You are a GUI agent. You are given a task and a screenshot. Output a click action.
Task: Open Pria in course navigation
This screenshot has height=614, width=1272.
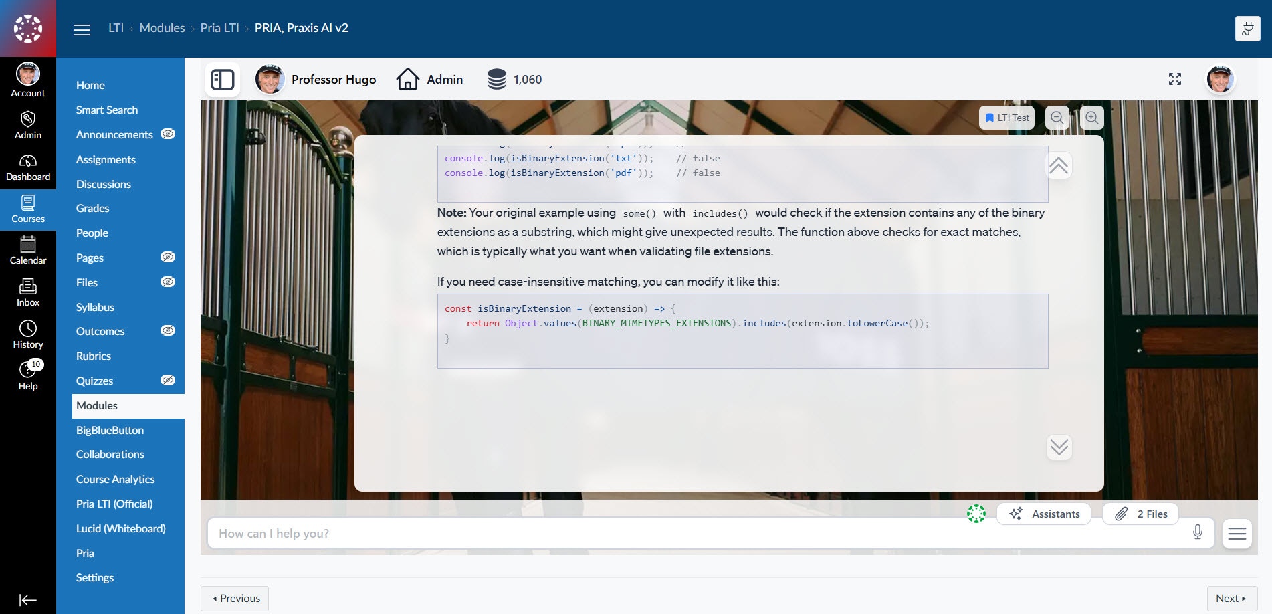click(85, 553)
